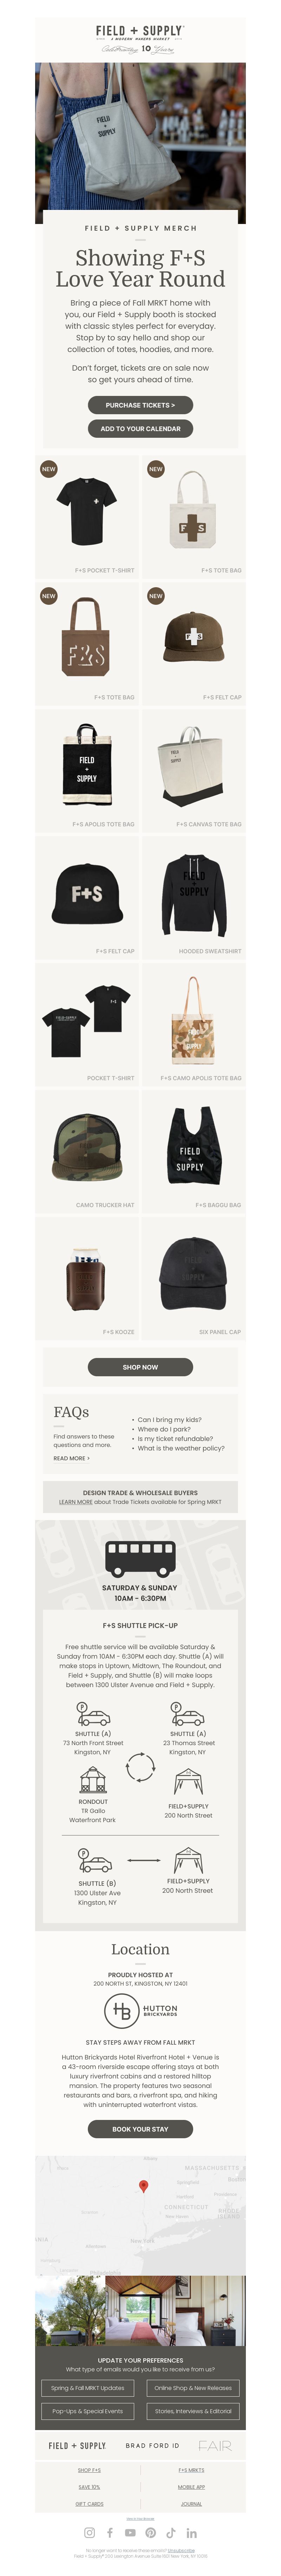
Task: Open the YouTube icon in the footer
Action: (x=130, y=2533)
